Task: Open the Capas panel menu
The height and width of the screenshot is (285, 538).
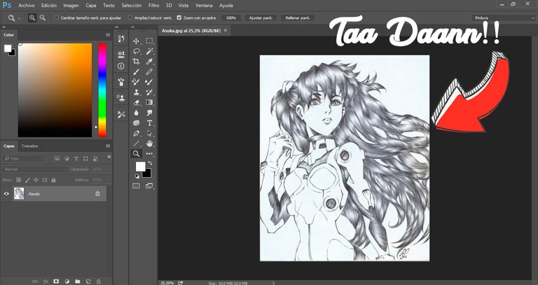Action: click(x=108, y=146)
